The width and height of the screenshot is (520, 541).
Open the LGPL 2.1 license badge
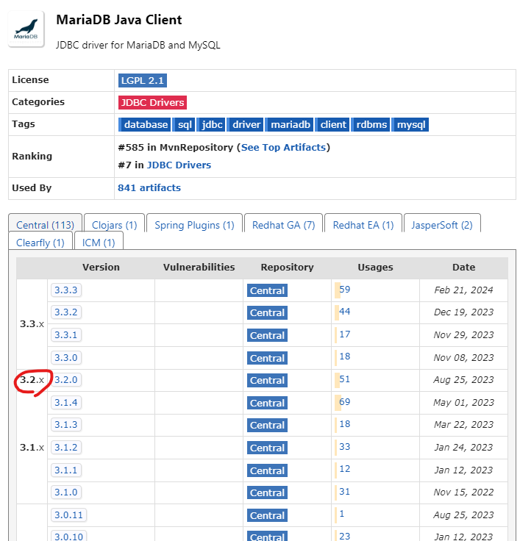tap(142, 80)
